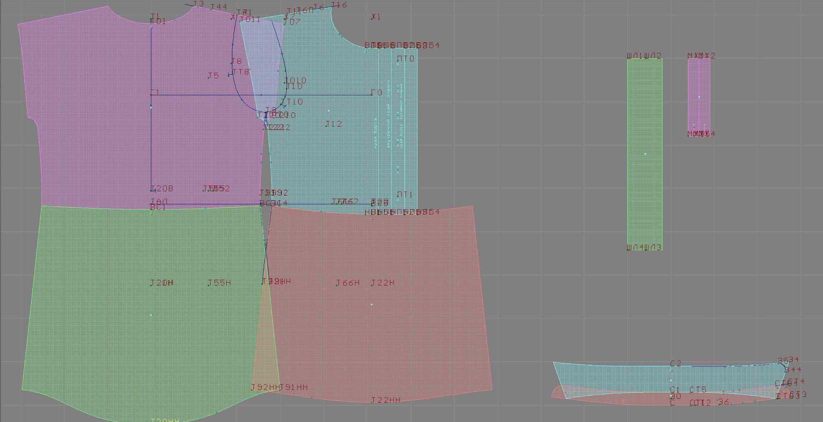Screen dimensions: 823x422
Task: Click the Ж1 point marker
Action: (372, 17)
